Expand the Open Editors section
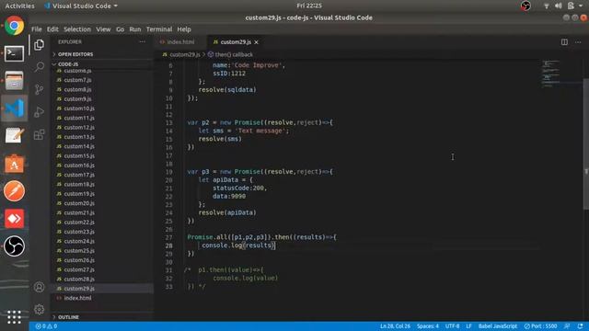The height and width of the screenshot is (331, 589). [75, 54]
